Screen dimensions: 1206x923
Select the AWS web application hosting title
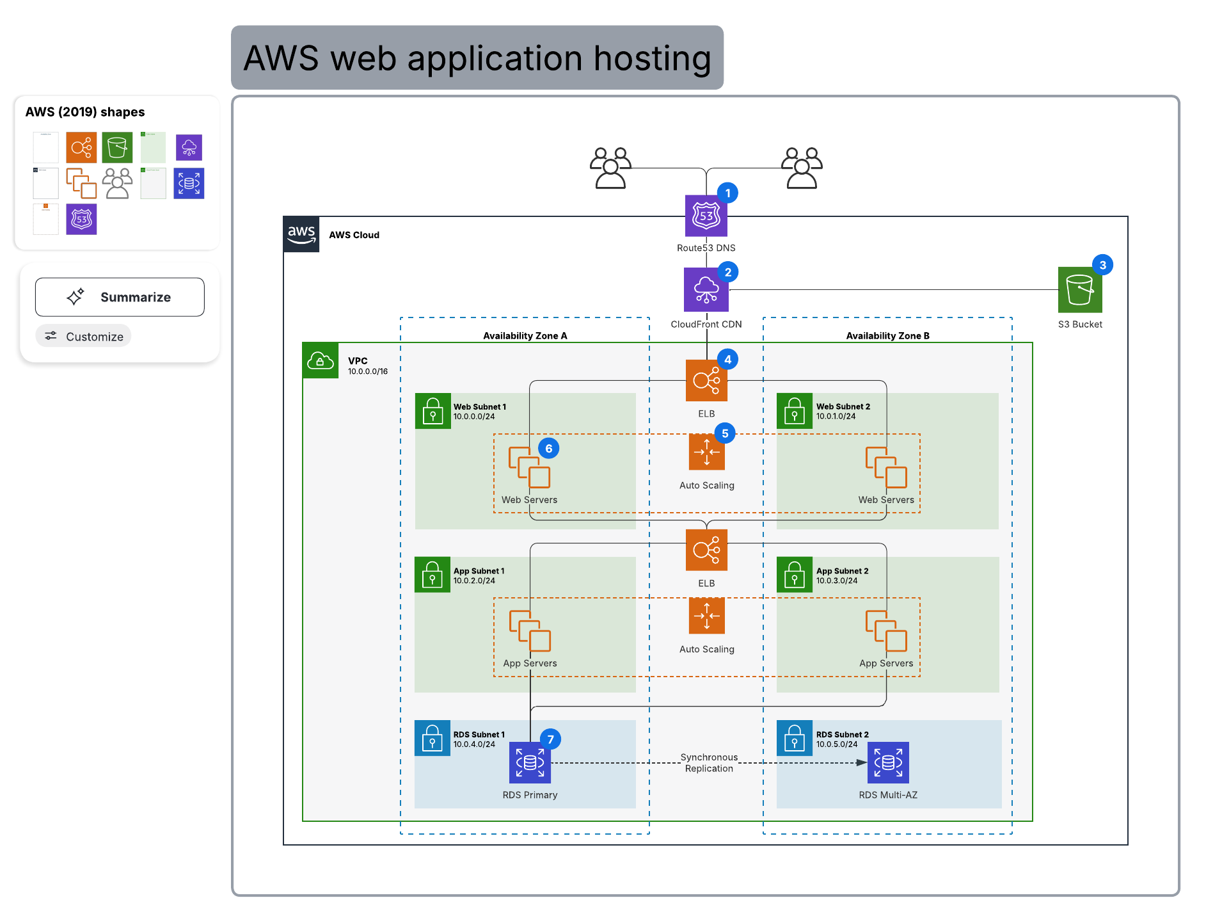tap(477, 58)
